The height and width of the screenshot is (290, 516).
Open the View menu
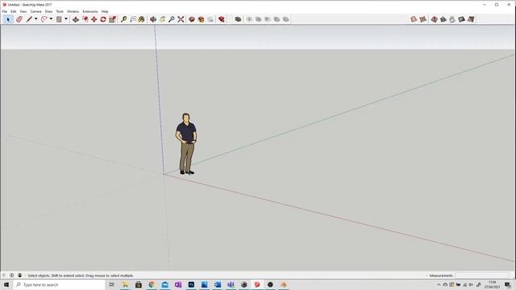(23, 11)
